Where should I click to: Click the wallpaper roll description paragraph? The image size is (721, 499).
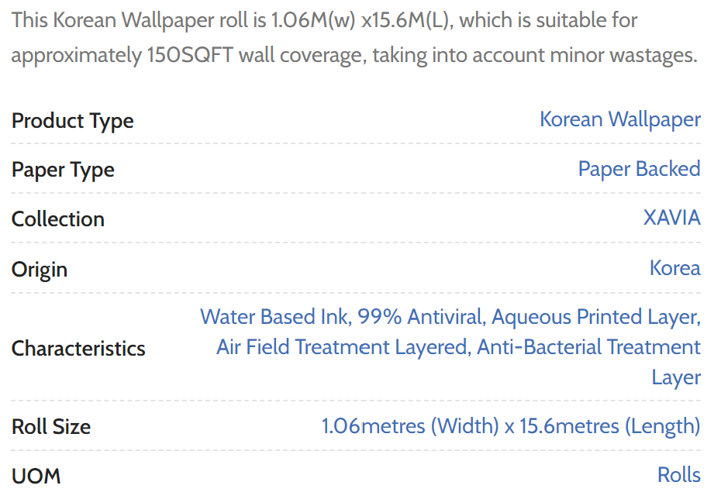(x=354, y=38)
